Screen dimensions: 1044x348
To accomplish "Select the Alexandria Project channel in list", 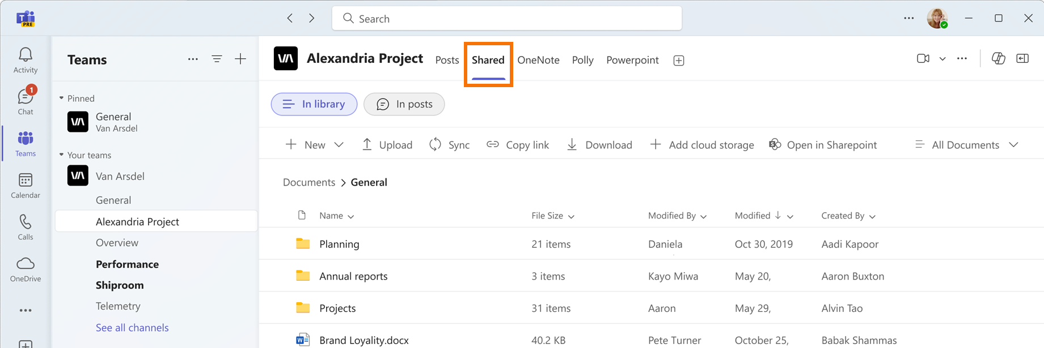I will (x=157, y=221).
